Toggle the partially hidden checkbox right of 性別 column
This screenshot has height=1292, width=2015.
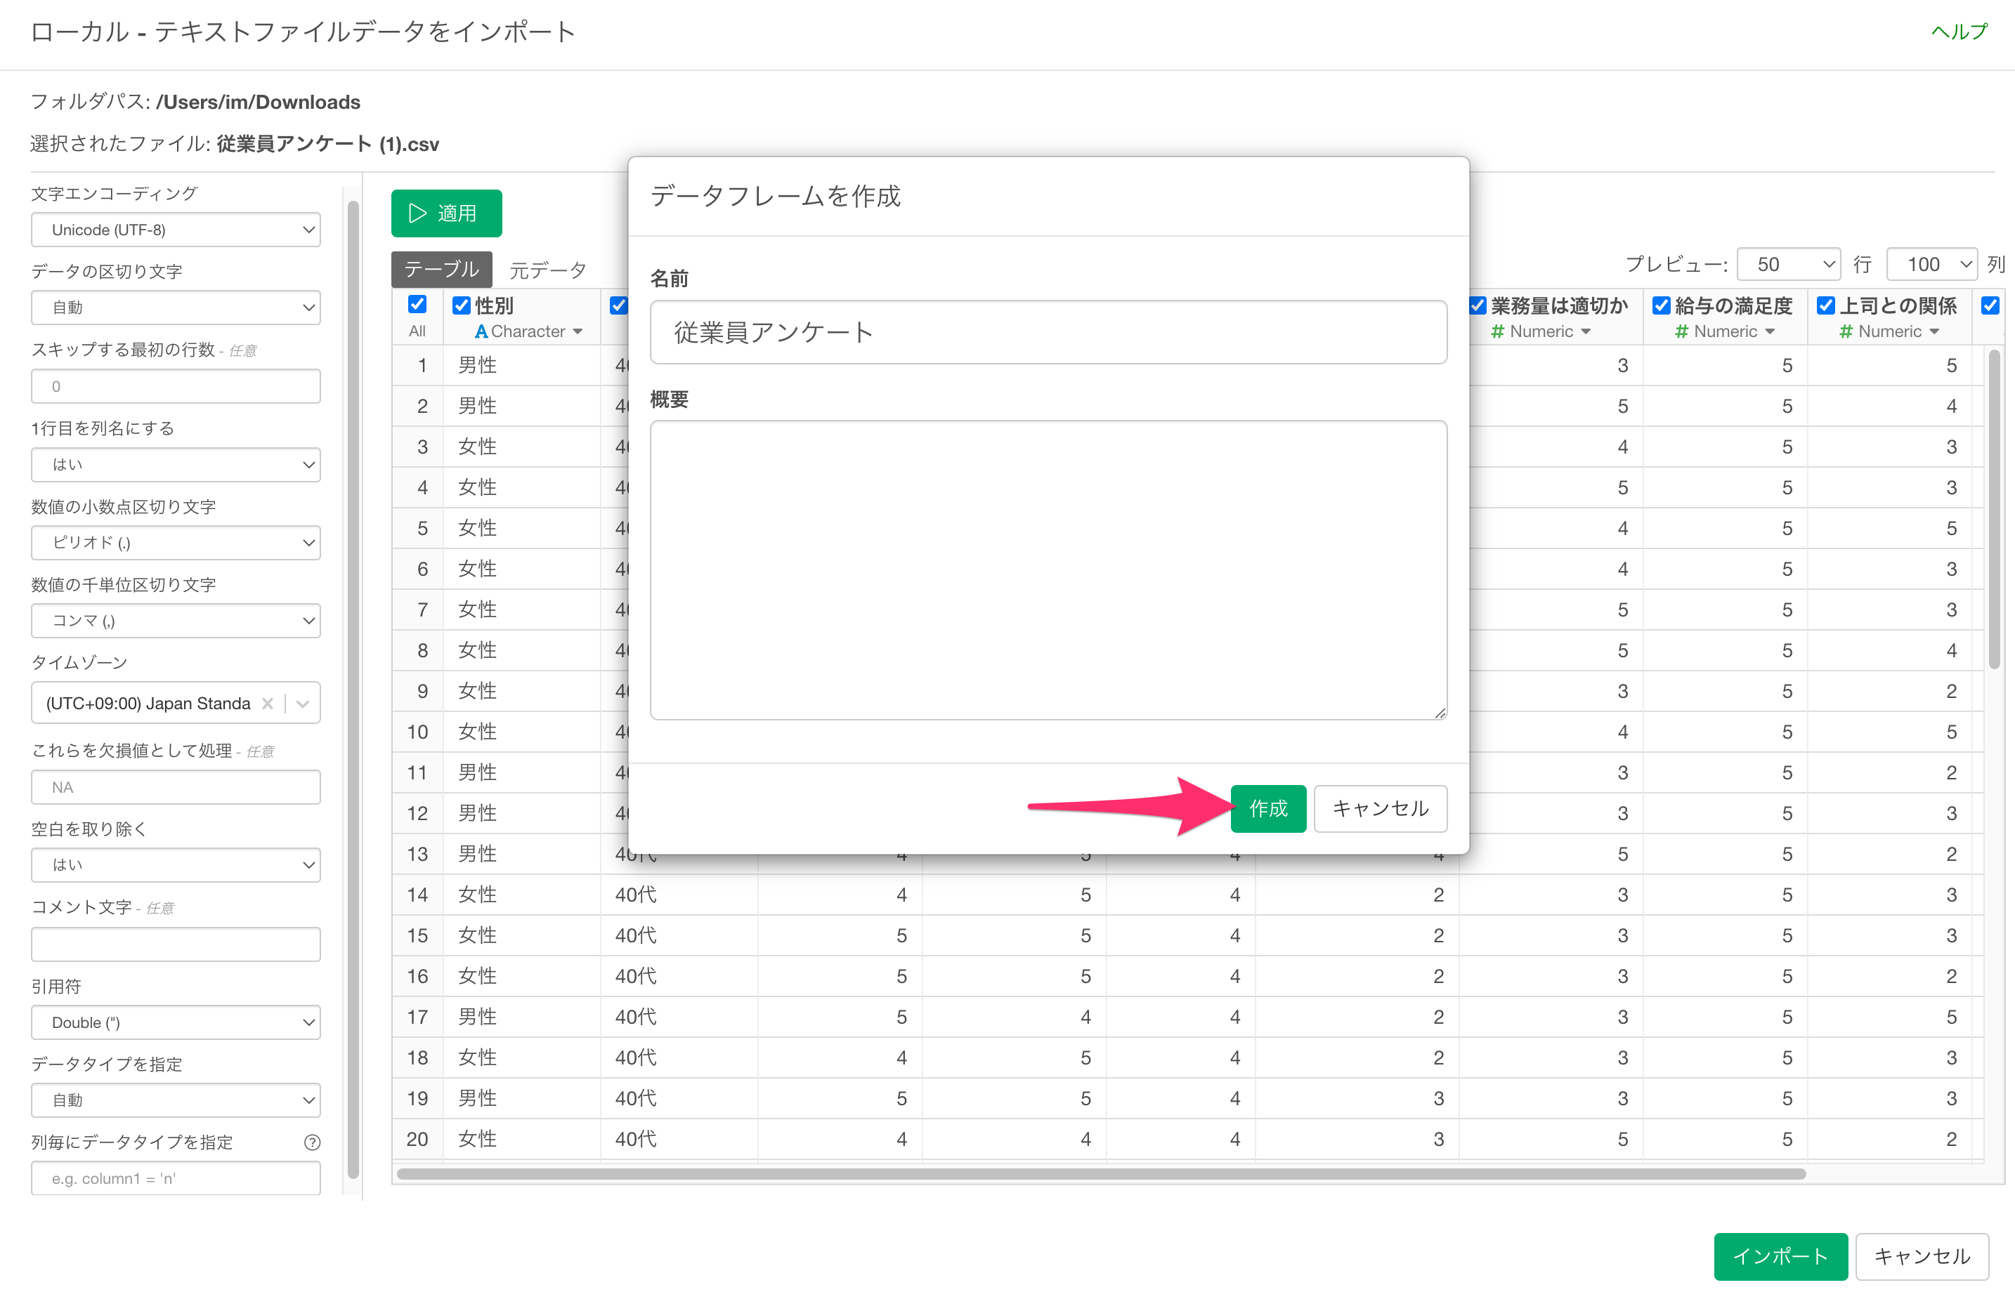[620, 305]
